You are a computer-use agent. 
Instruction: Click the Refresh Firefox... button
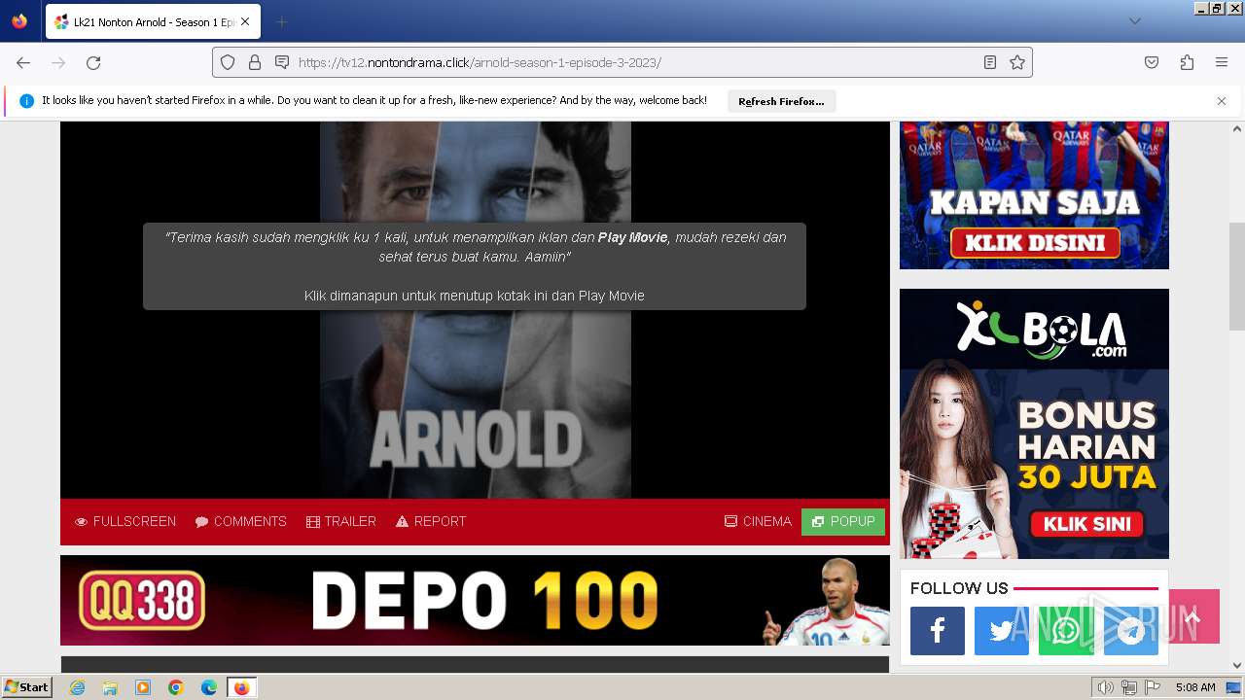pos(781,101)
